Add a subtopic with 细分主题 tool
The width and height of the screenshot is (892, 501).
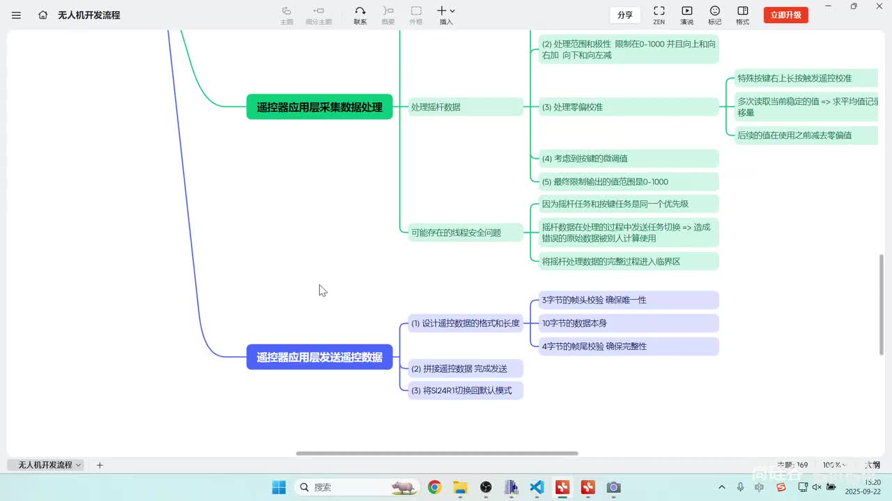[x=318, y=15]
